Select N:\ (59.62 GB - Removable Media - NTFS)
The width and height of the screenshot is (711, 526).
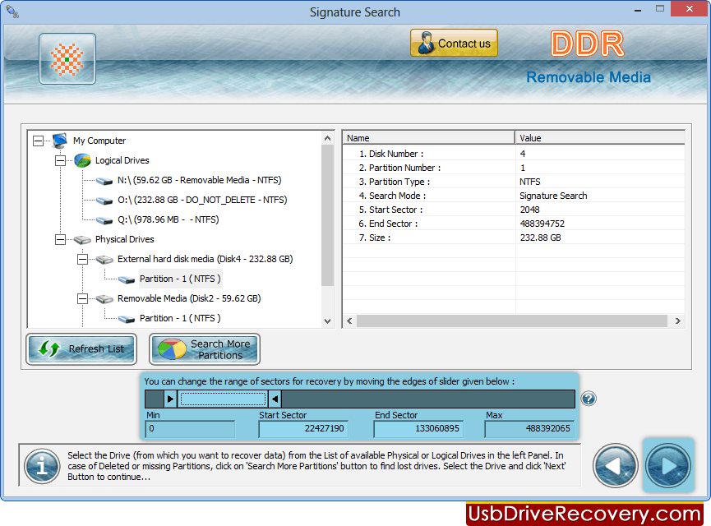coord(200,180)
